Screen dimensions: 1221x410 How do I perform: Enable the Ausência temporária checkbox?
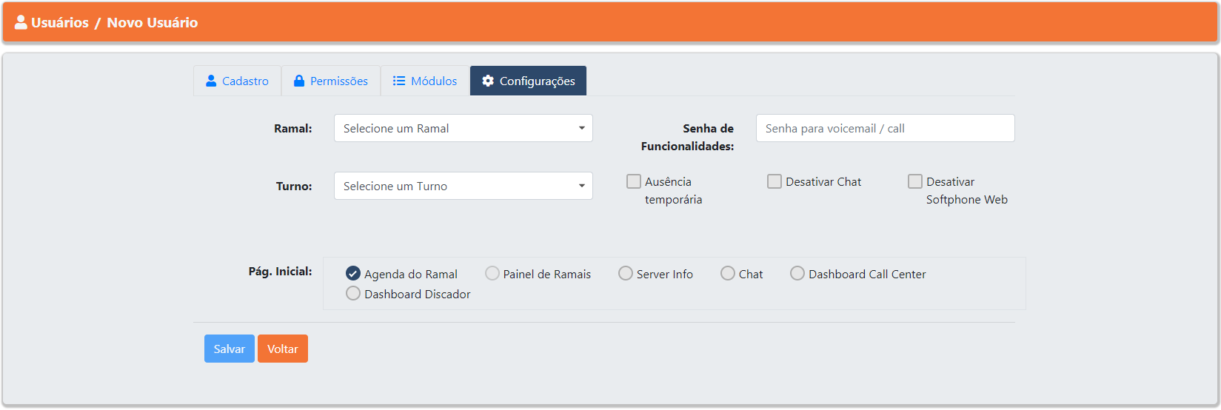point(634,181)
